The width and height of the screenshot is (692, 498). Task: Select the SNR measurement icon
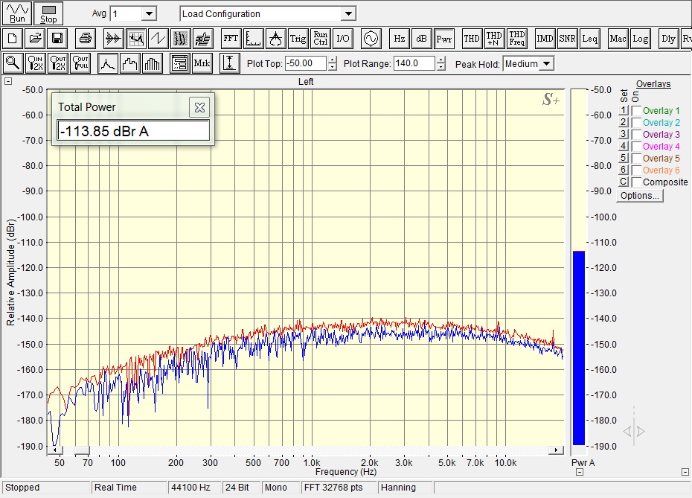(x=567, y=39)
